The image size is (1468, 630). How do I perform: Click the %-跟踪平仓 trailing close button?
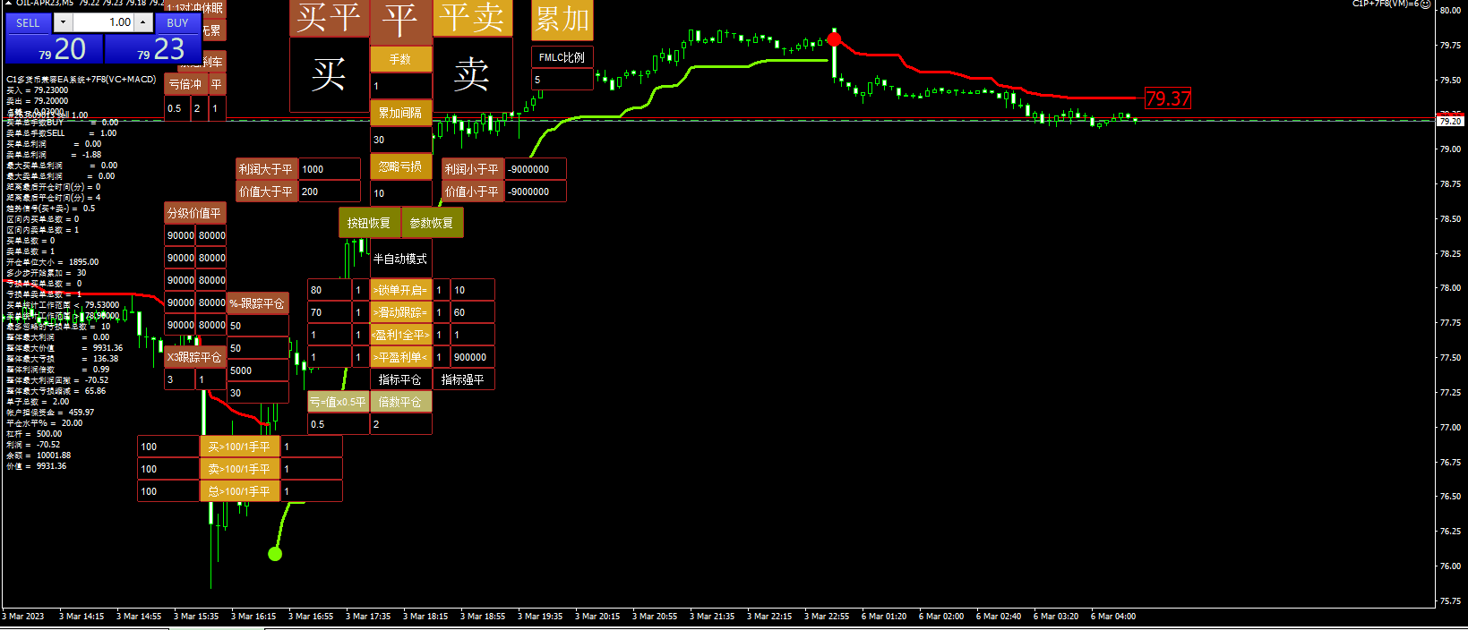click(x=257, y=303)
